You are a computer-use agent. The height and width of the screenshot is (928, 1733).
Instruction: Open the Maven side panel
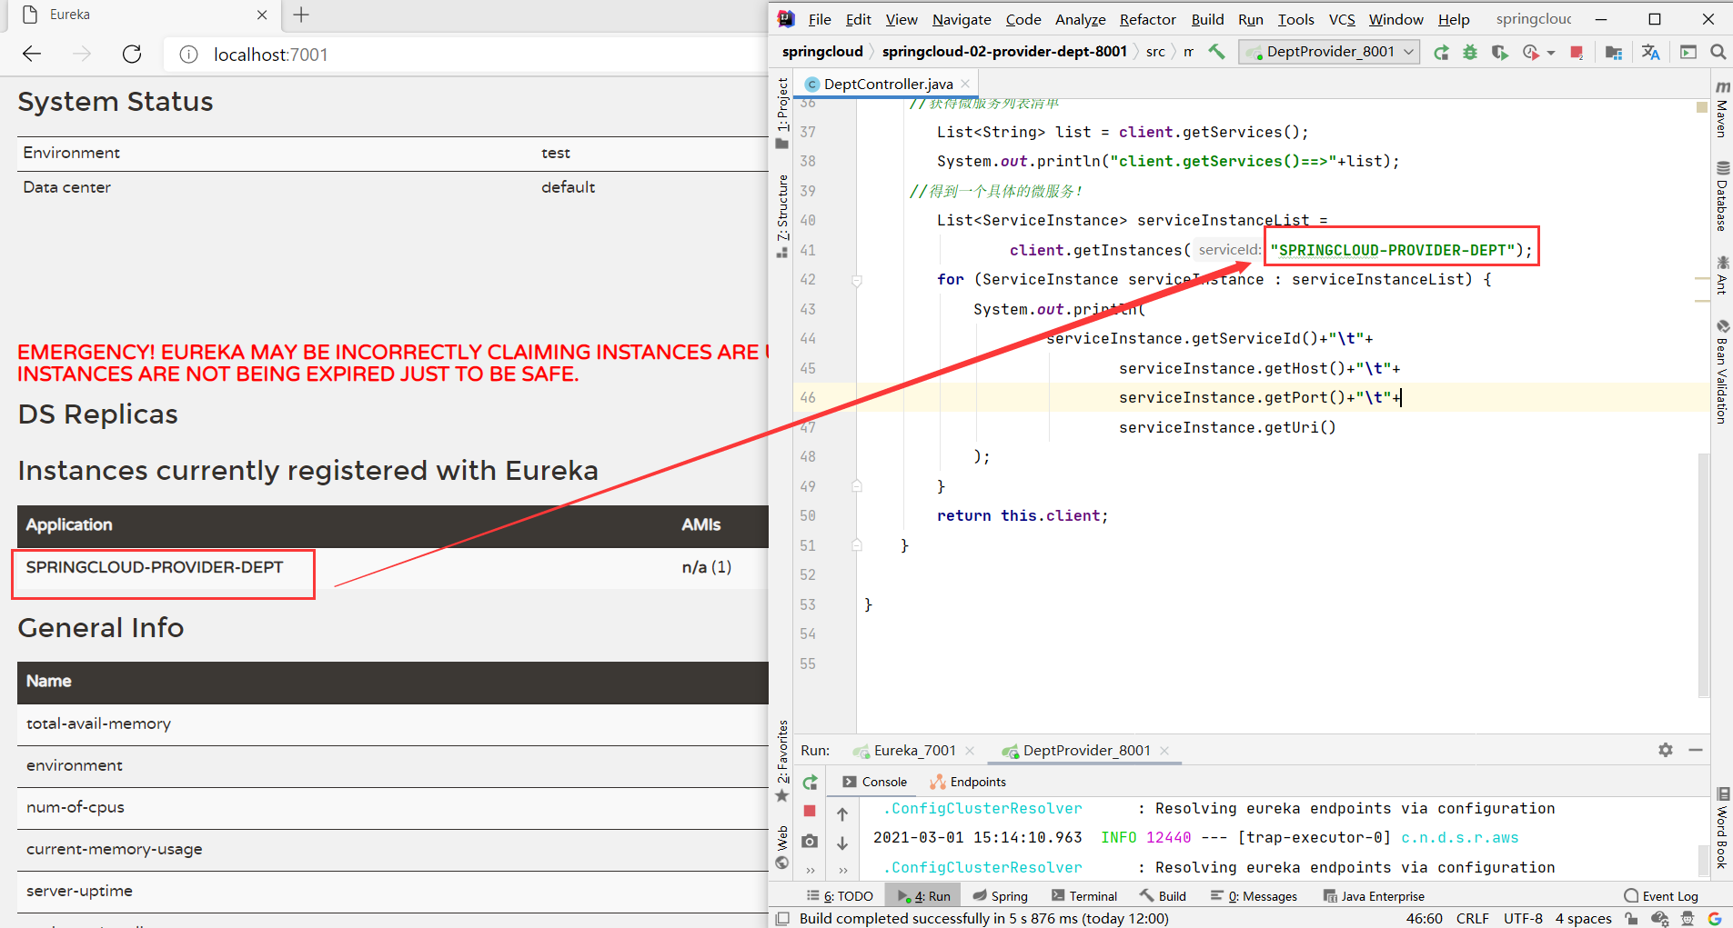[1722, 109]
